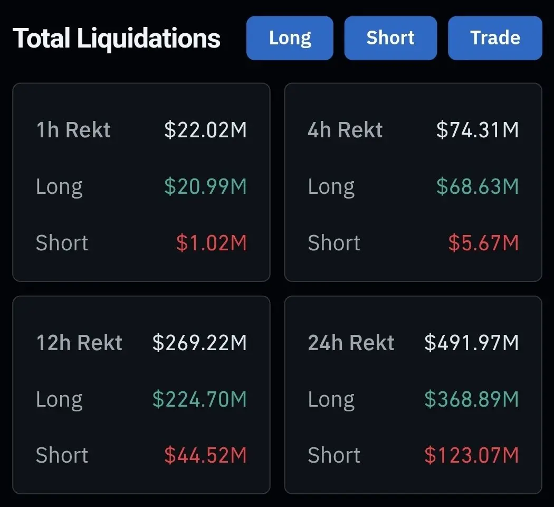Image resolution: width=554 pixels, height=507 pixels.
Task: Select the Total Liquidations heading
Action: point(116,39)
